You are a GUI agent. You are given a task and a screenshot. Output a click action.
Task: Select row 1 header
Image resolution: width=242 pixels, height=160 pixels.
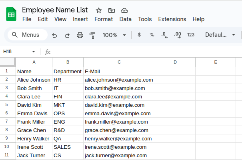pos(8,71)
